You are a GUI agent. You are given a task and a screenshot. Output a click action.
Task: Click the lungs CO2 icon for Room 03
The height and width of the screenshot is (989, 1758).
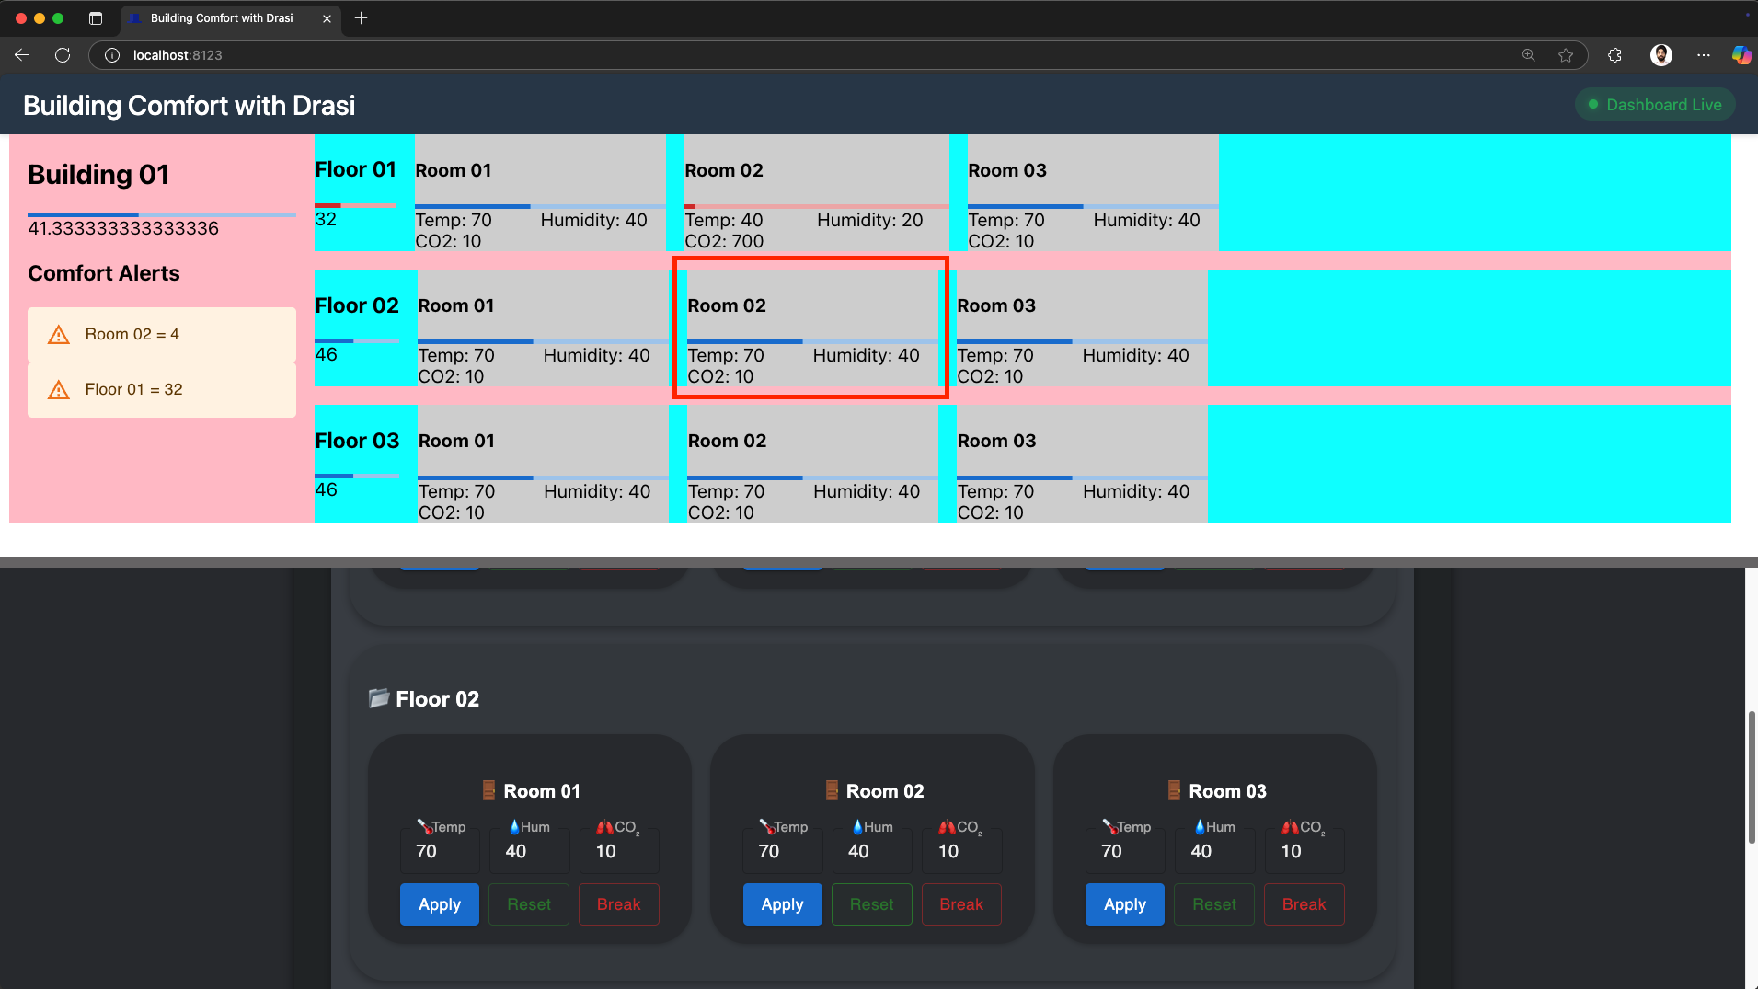1292,826
